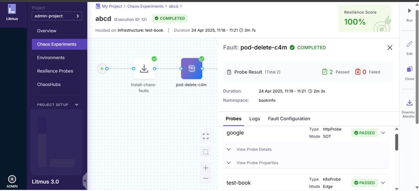Open the Fault Configuration tab
Image resolution: width=419 pixels, height=191 pixels.
pos(289,119)
